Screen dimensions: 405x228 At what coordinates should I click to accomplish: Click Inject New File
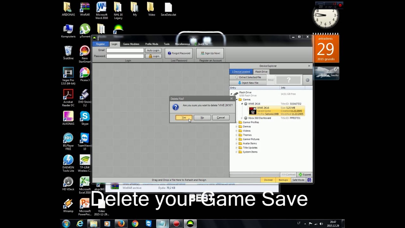coord(248,83)
